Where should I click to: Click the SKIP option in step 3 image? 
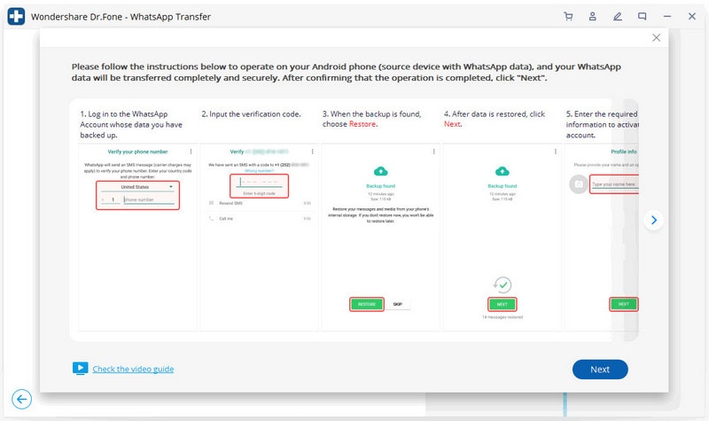tap(397, 304)
